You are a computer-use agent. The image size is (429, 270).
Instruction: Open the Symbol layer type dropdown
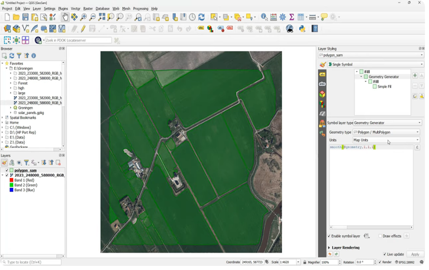pos(387,123)
